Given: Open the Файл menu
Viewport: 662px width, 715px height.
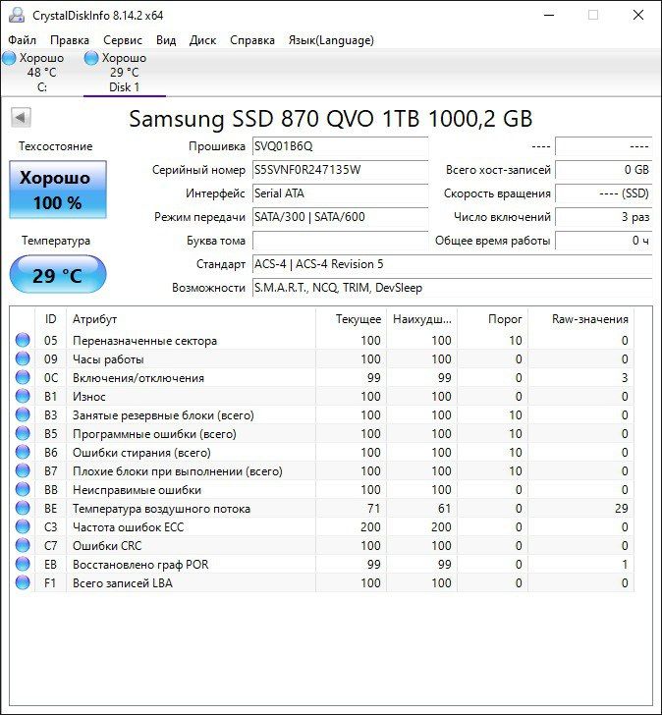Looking at the screenshot, I should (x=22, y=40).
